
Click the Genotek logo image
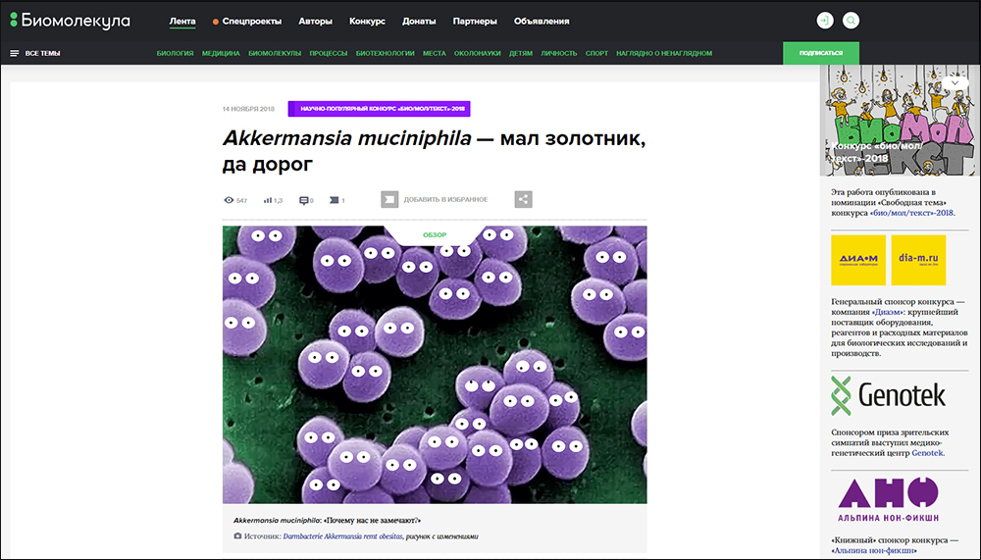[x=888, y=395]
